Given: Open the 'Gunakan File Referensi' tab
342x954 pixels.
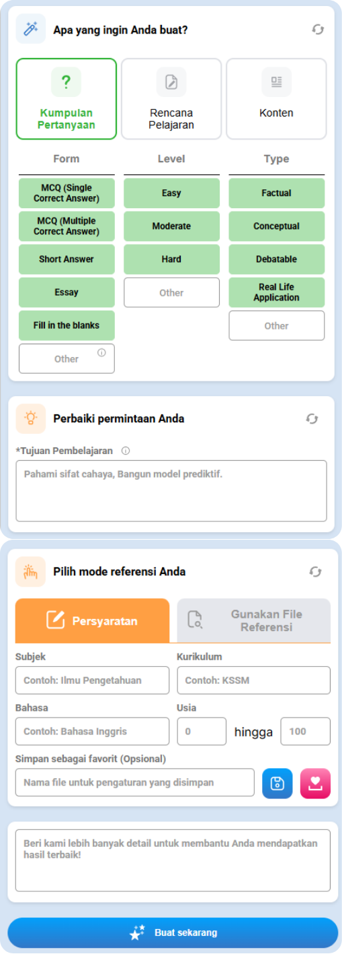Looking at the screenshot, I should 254,621.
